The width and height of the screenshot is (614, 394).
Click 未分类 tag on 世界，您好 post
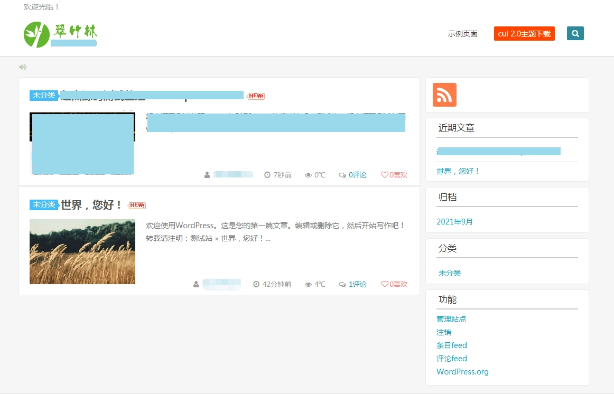[43, 204]
